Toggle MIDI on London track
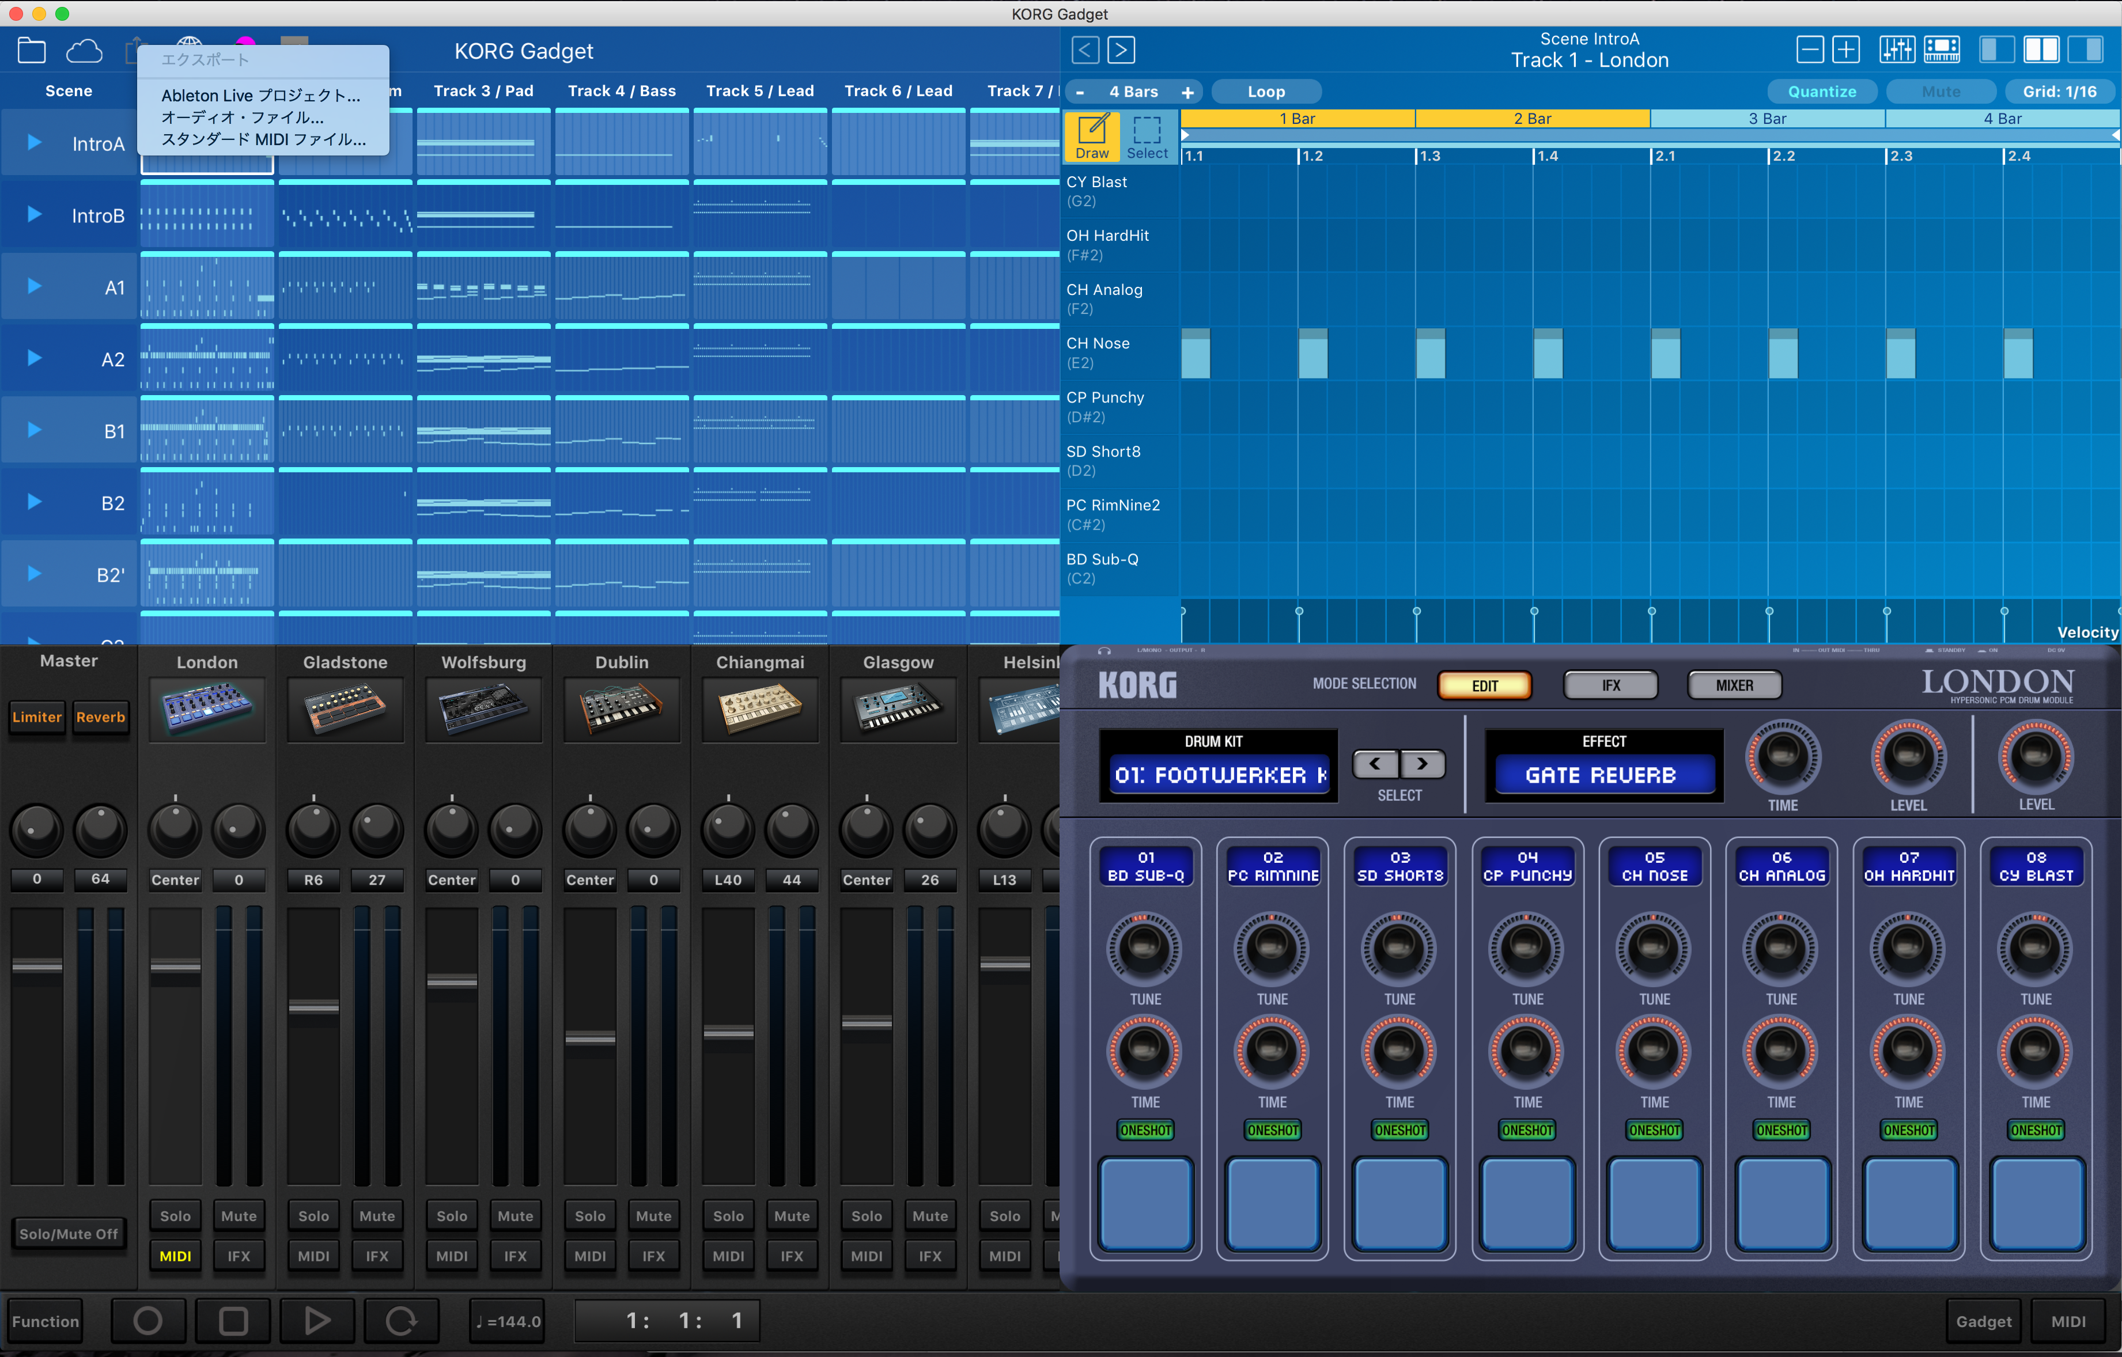Viewport: 2122px width, 1357px height. coord(175,1257)
